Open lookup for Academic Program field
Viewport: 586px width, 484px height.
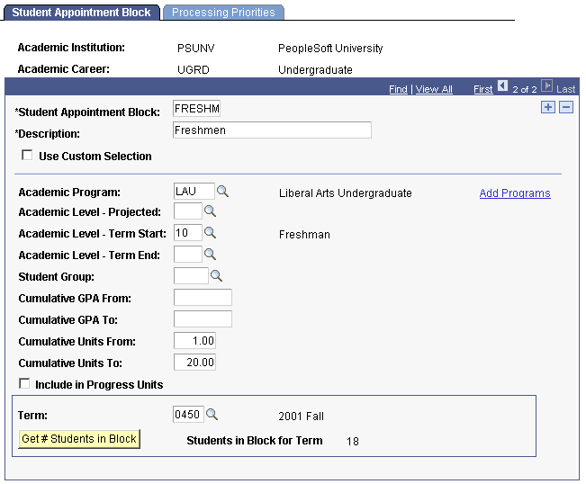click(223, 192)
